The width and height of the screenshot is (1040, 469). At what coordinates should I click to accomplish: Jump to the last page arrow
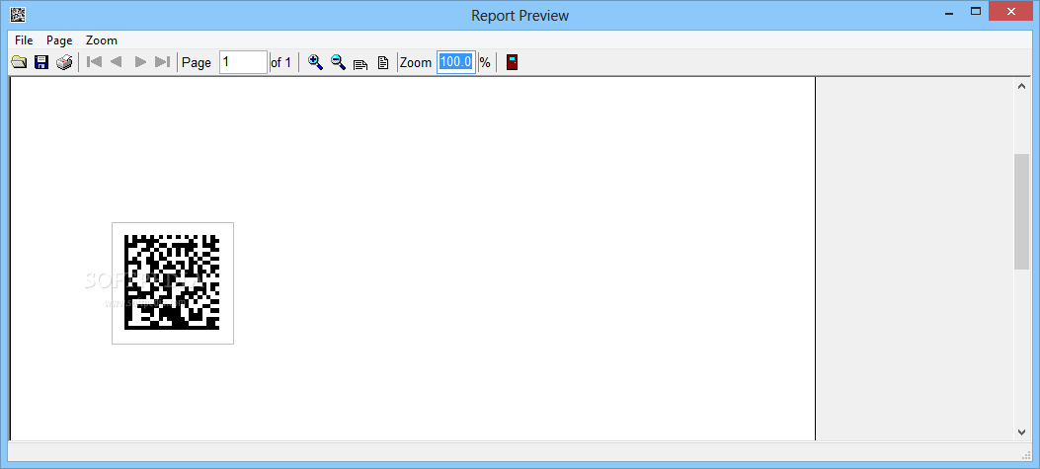(162, 61)
